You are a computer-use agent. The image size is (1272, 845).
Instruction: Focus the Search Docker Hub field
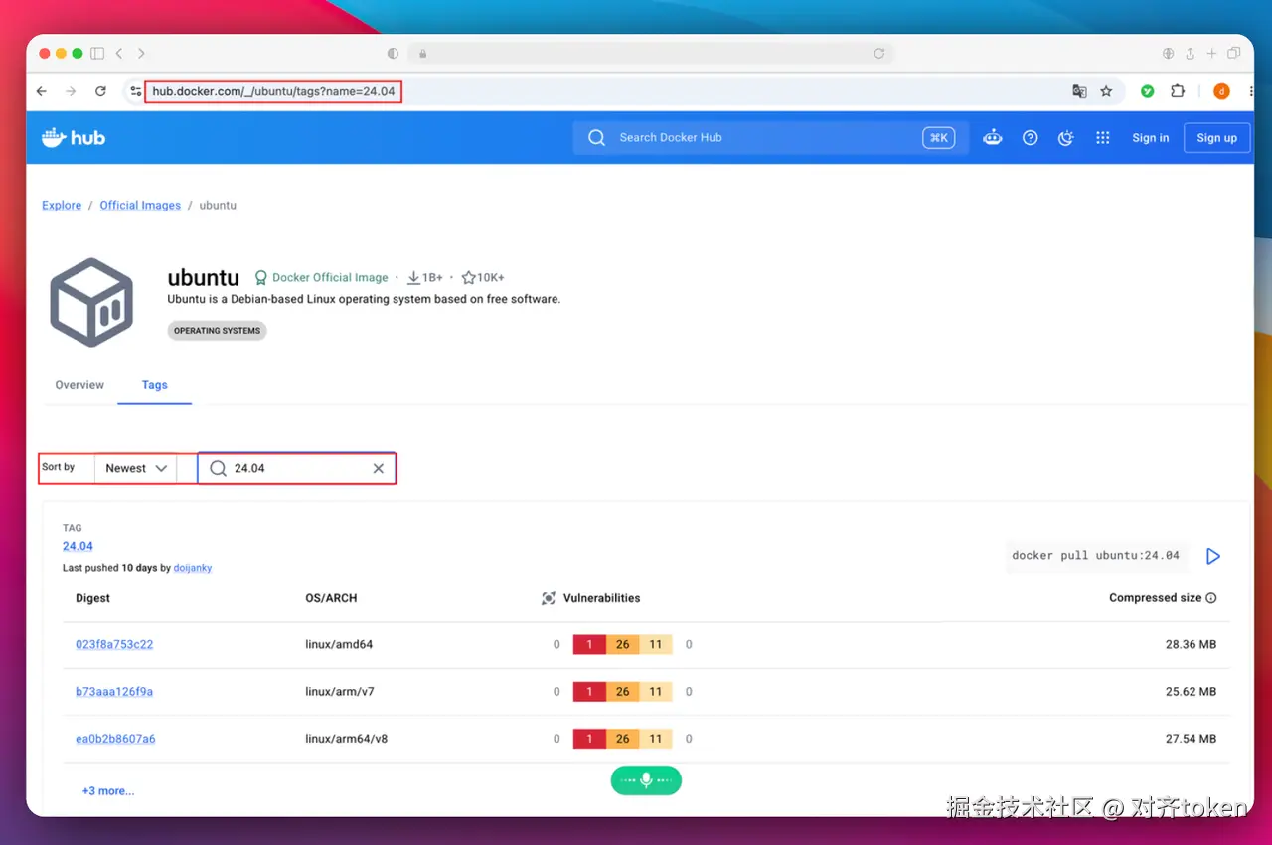click(x=770, y=138)
